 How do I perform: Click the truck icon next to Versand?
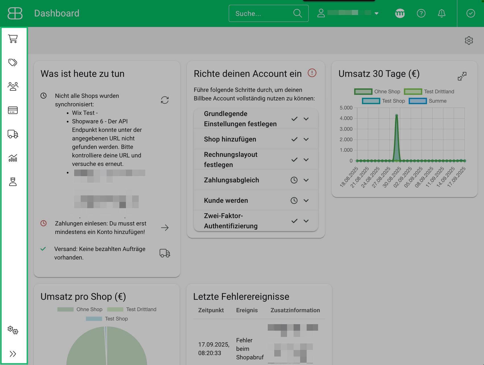pos(165,253)
